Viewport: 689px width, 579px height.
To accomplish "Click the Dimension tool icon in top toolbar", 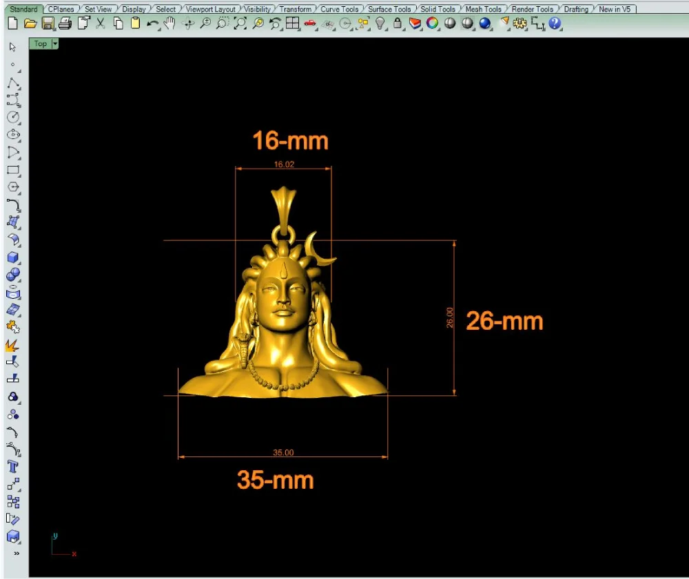I will [x=538, y=23].
